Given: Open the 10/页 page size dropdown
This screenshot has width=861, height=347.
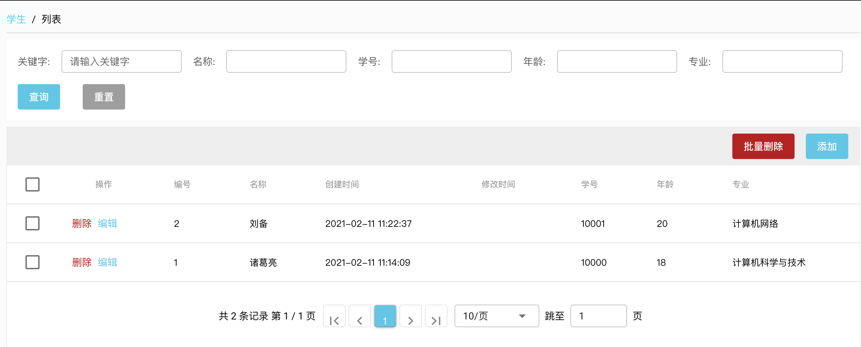Looking at the screenshot, I should [x=496, y=316].
